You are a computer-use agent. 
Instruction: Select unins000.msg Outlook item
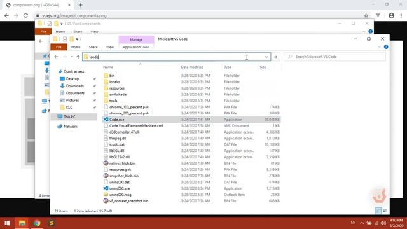coord(120,195)
